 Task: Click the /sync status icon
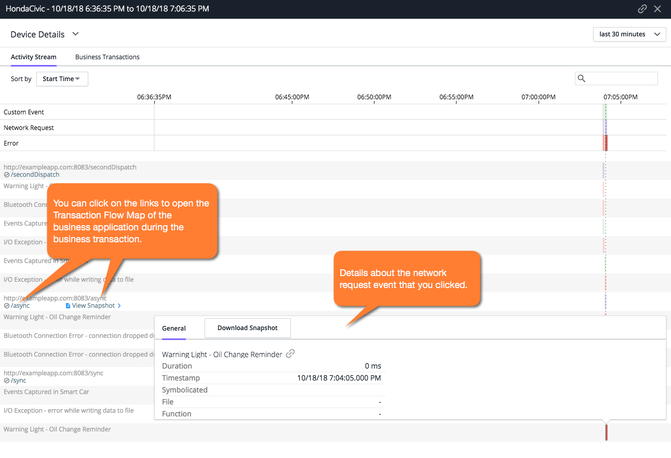pos(7,381)
